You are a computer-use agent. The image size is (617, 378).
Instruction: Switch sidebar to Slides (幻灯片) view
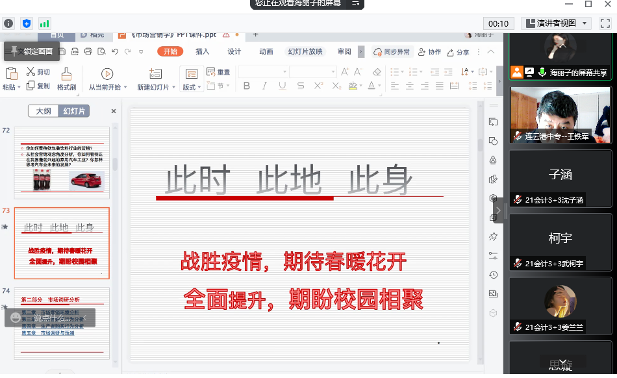tap(73, 111)
